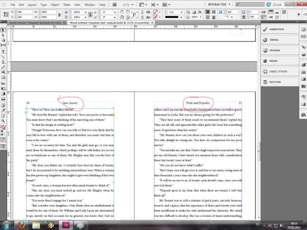Toggle constrain proportions for scaling
This screenshot has height=230, width=307.
pyautogui.click(x=90, y=15)
